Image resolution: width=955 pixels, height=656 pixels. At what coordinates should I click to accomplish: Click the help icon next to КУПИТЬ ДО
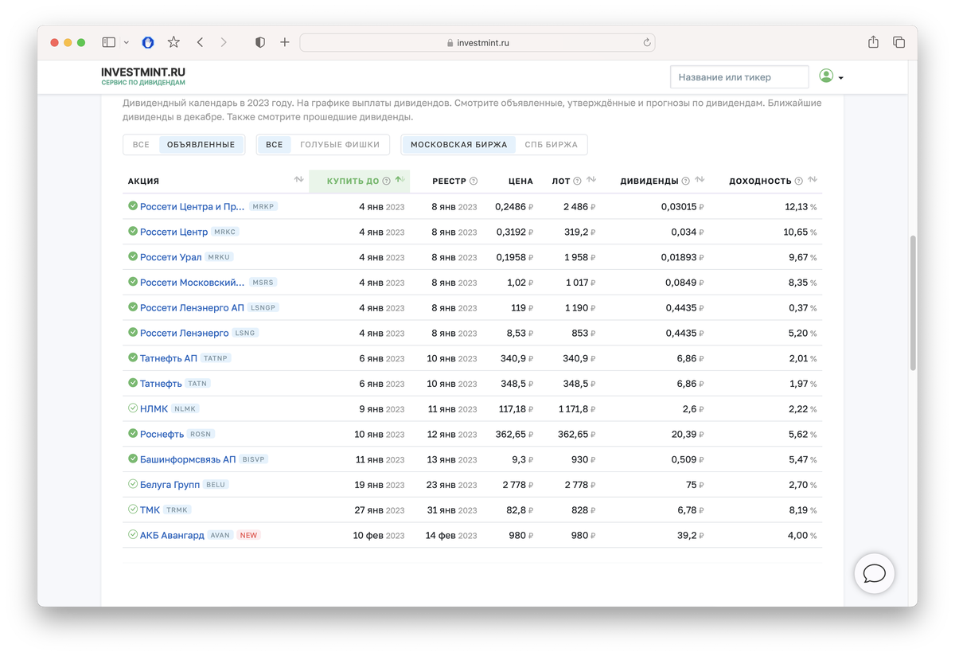pyautogui.click(x=386, y=182)
